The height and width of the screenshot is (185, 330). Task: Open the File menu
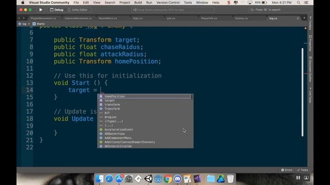click(76, 3)
